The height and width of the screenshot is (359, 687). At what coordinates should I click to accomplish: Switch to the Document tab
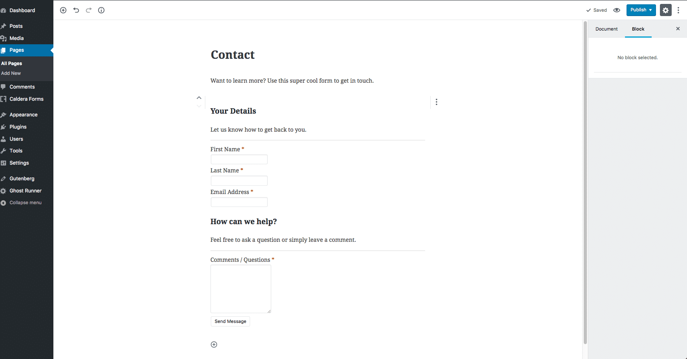click(x=607, y=29)
